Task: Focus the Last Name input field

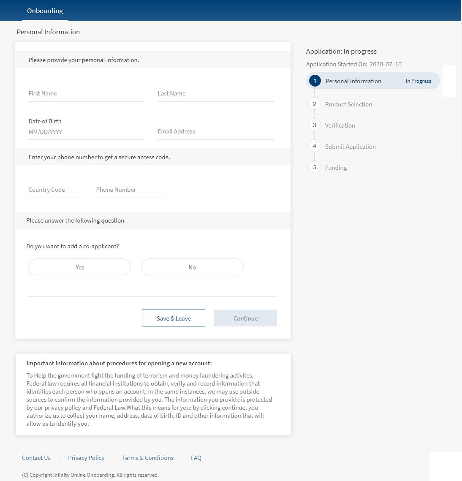Action: point(215,94)
